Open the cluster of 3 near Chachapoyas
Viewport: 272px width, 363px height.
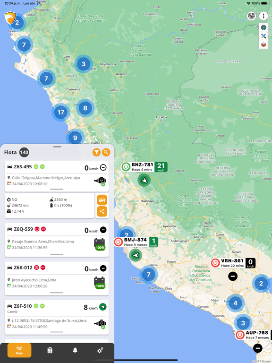click(84, 64)
